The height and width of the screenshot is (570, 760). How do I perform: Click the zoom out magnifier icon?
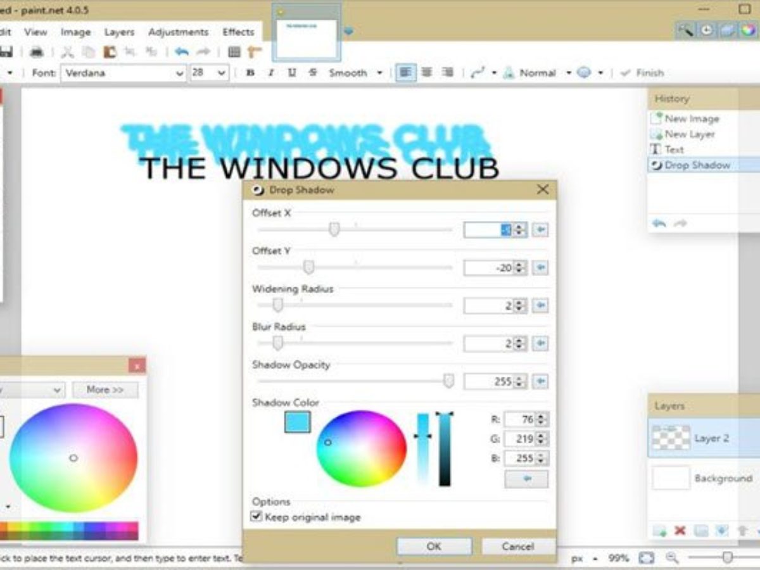click(672, 558)
